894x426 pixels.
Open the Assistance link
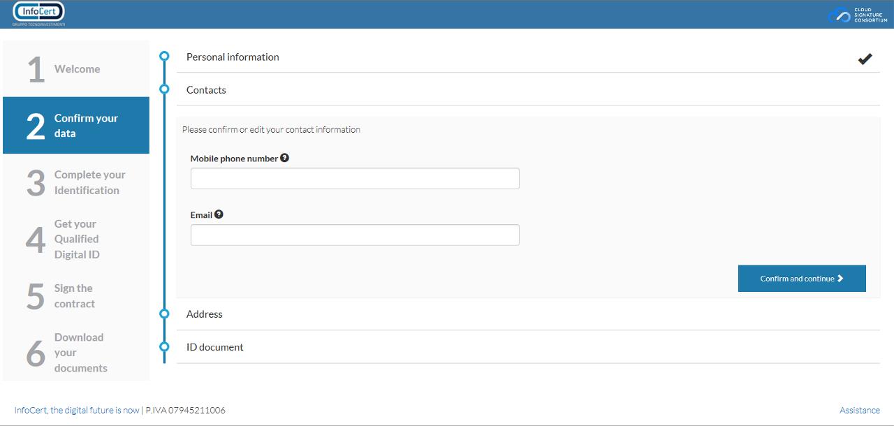860,410
